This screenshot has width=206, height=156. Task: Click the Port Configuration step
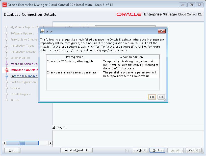point(24,82)
